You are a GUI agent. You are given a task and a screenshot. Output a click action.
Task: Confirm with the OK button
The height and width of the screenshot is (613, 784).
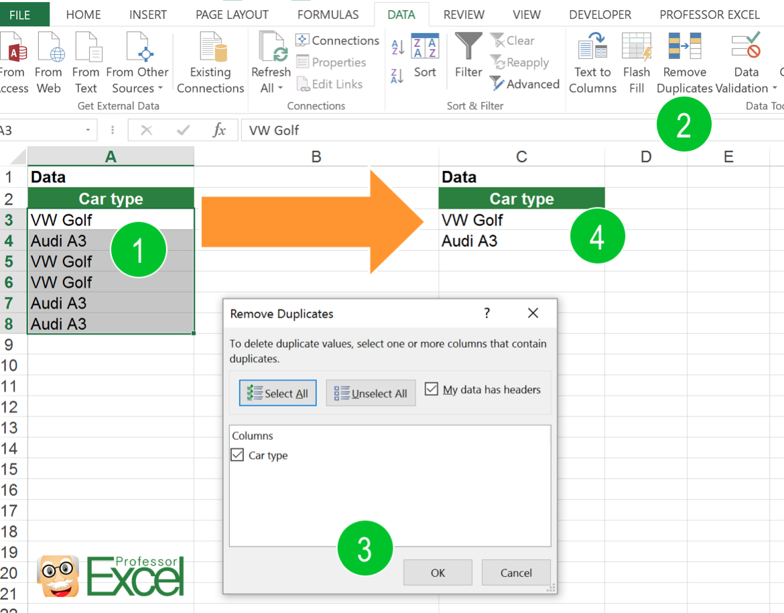[x=438, y=572]
